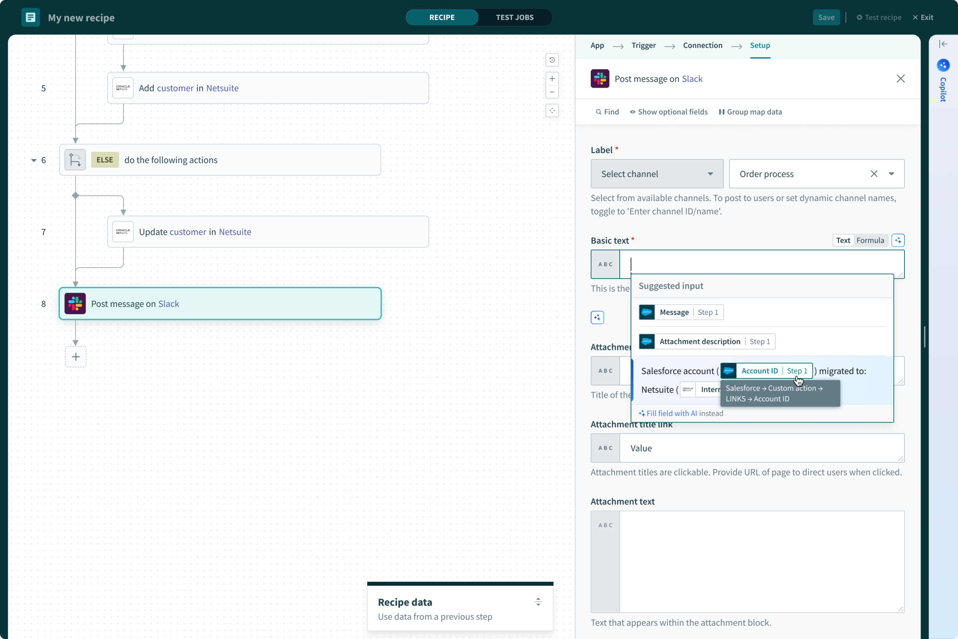This screenshot has height=639, width=958.
Task: Add a new step with the plus button
Action: [76, 357]
